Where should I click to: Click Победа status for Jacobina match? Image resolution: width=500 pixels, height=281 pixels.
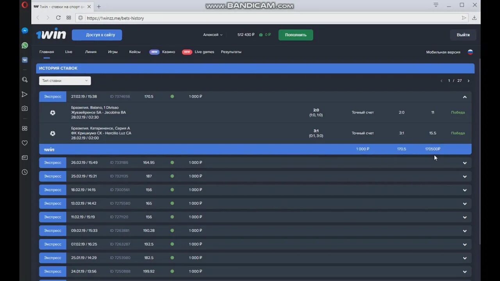(x=458, y=112)
